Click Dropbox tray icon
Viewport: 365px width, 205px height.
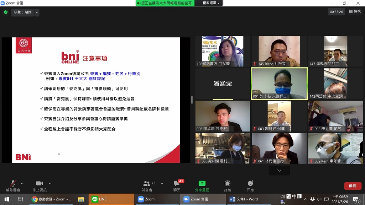(313, 199)
